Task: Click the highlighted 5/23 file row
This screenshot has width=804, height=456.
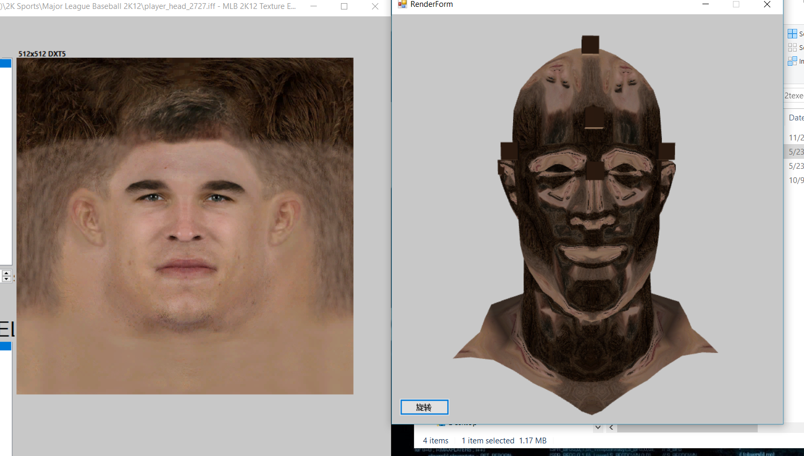Action: pyautogui.click(x=795, y=152)
